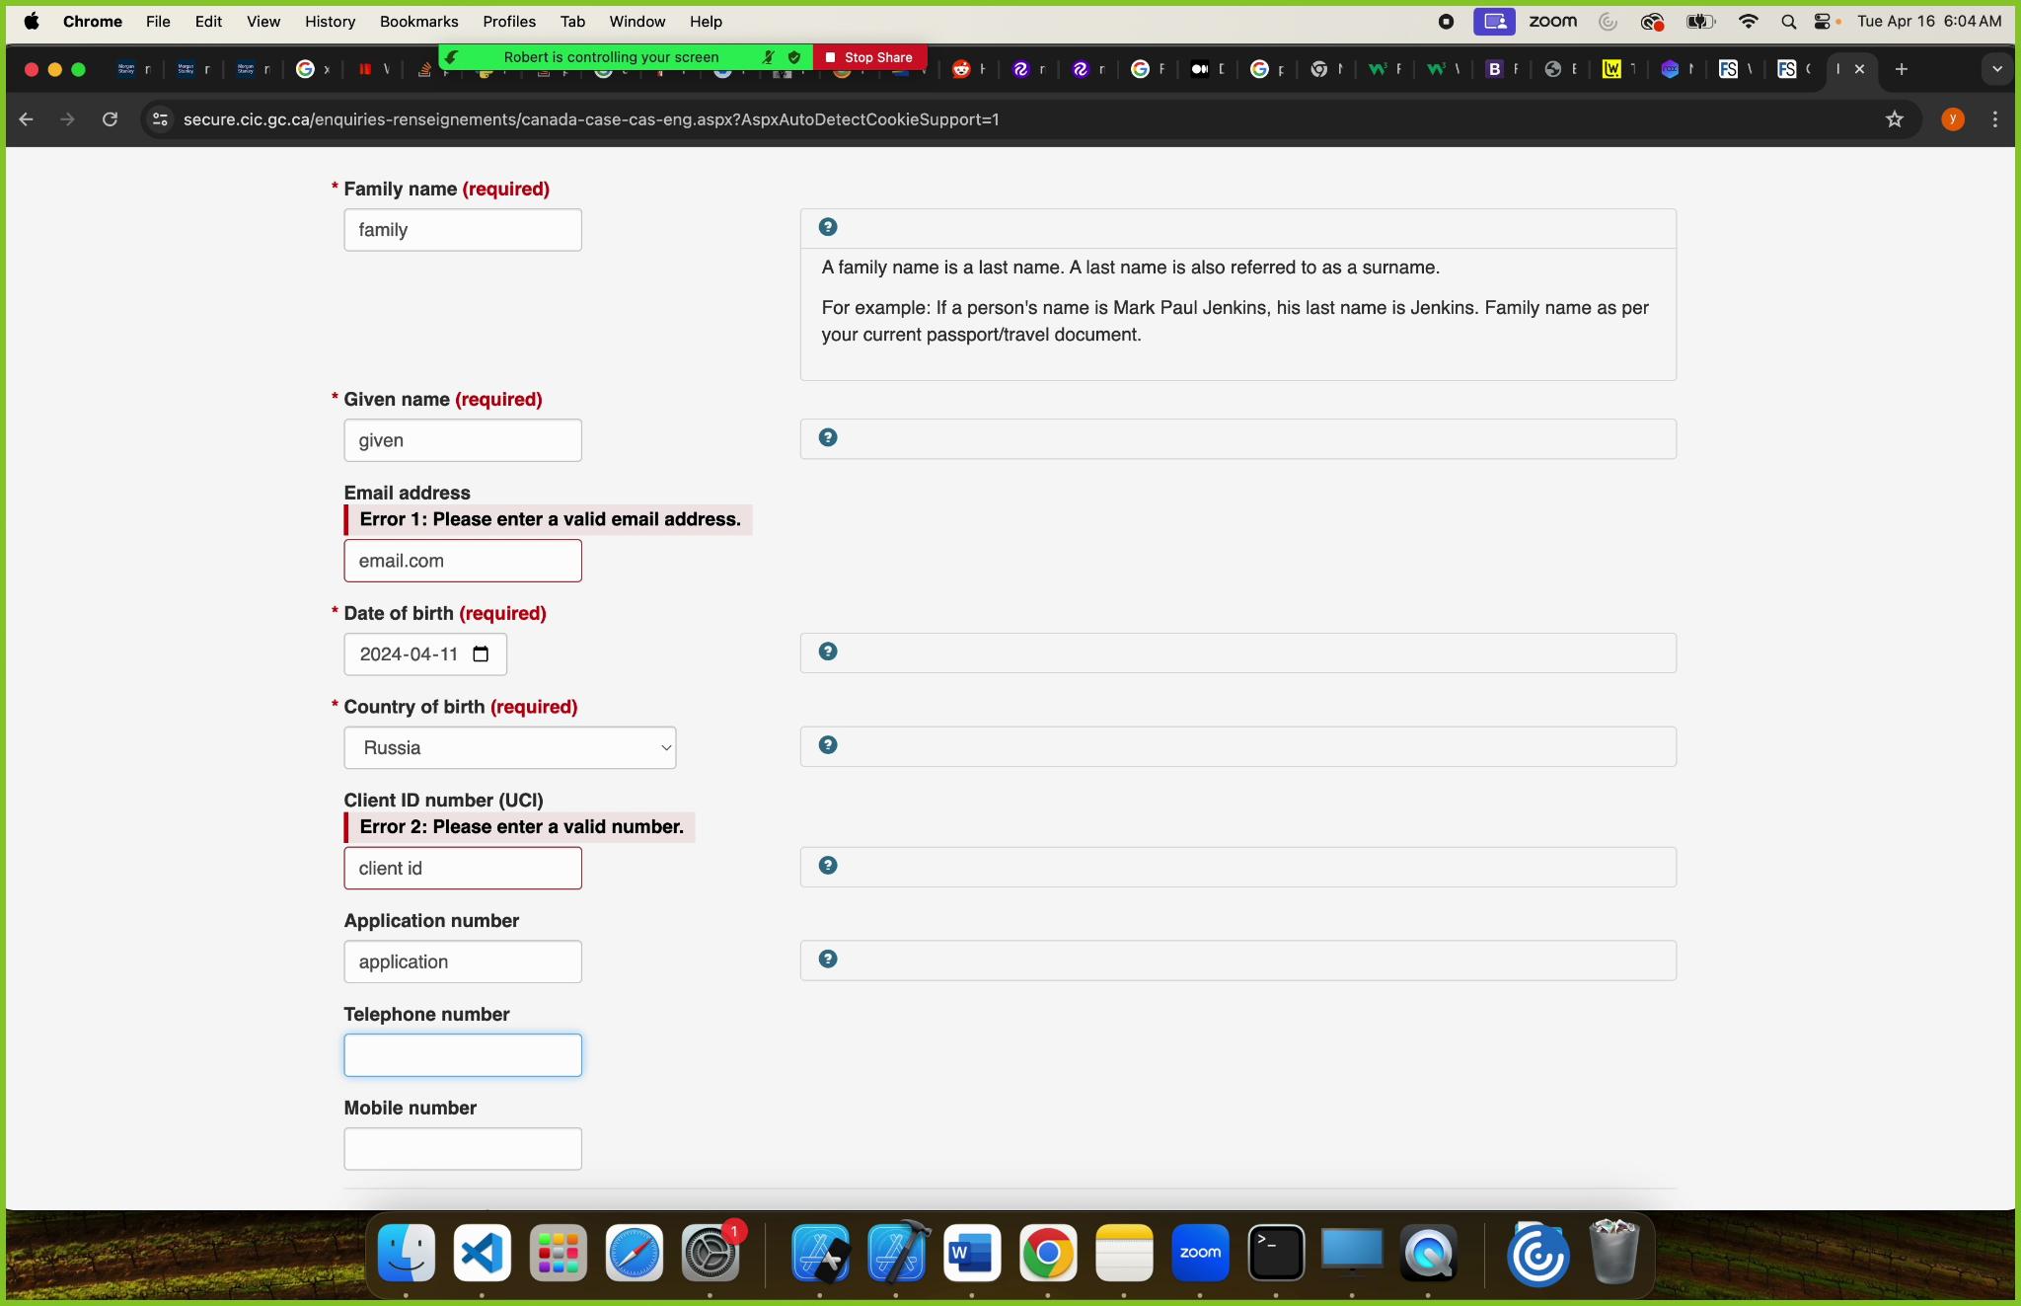The width and height of the screenshot is (2021, 1306).
Task: Click the help icon next to Family name
Action: [828, 225]
